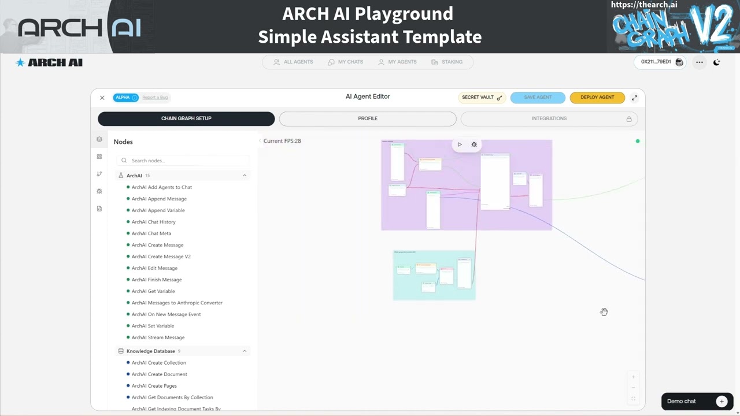Run the graph with the play icon
Screen dimensions: 740x416
[x=460, y=144]
